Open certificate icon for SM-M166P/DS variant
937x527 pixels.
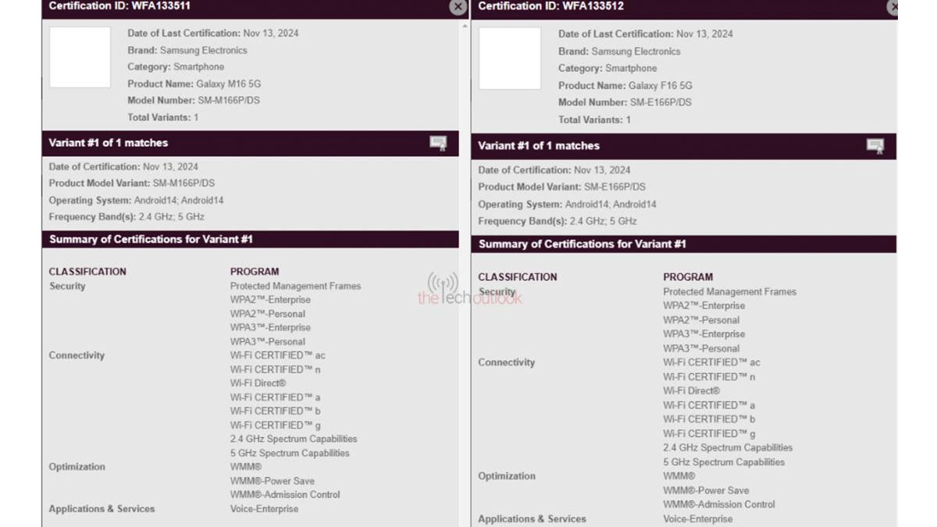click(x=438, y=143)
